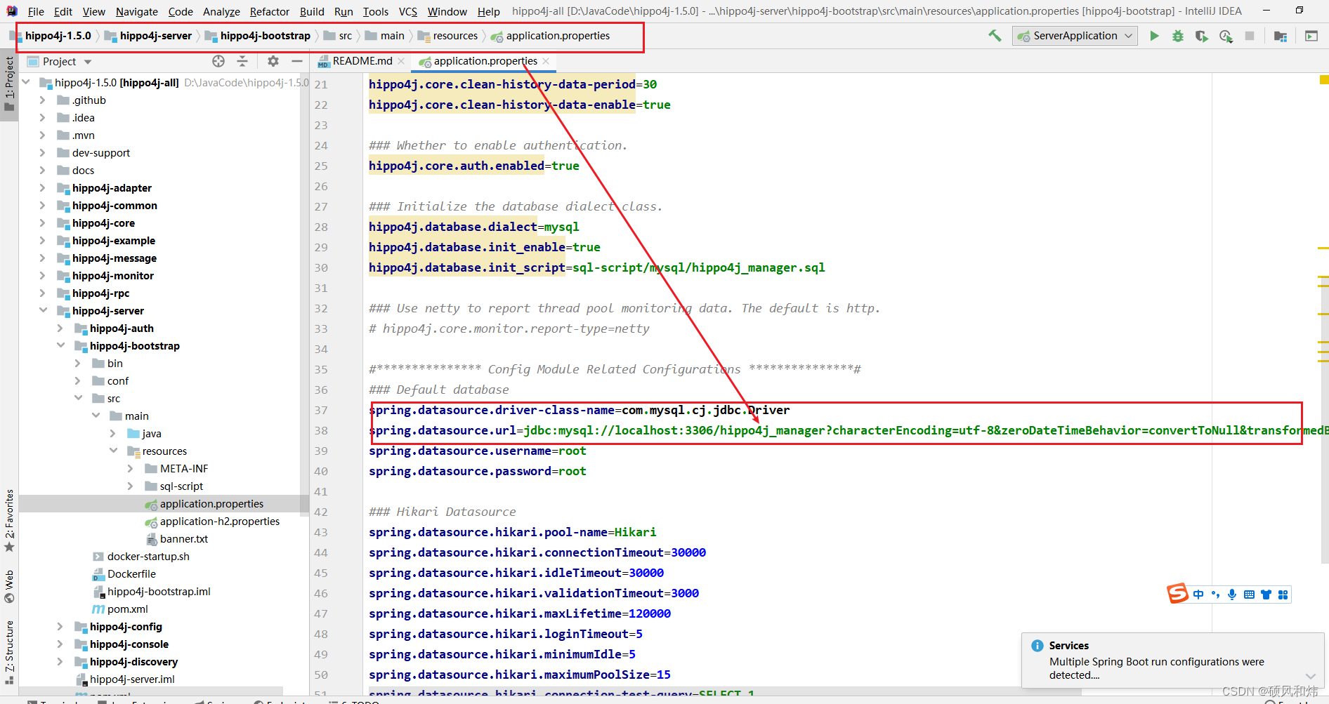Open the Favorites side tool window
The image size is (1329, 704).
tap(9, 519)
